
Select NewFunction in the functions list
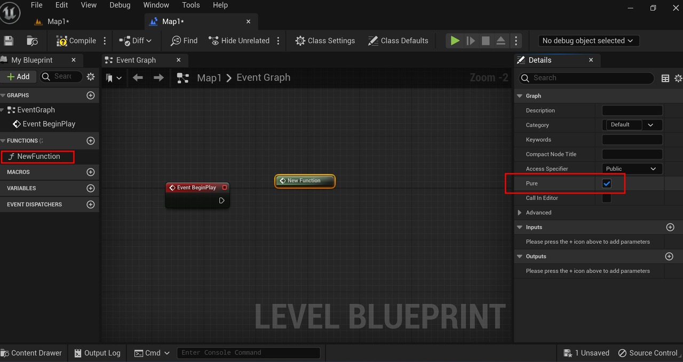(37, 156)
